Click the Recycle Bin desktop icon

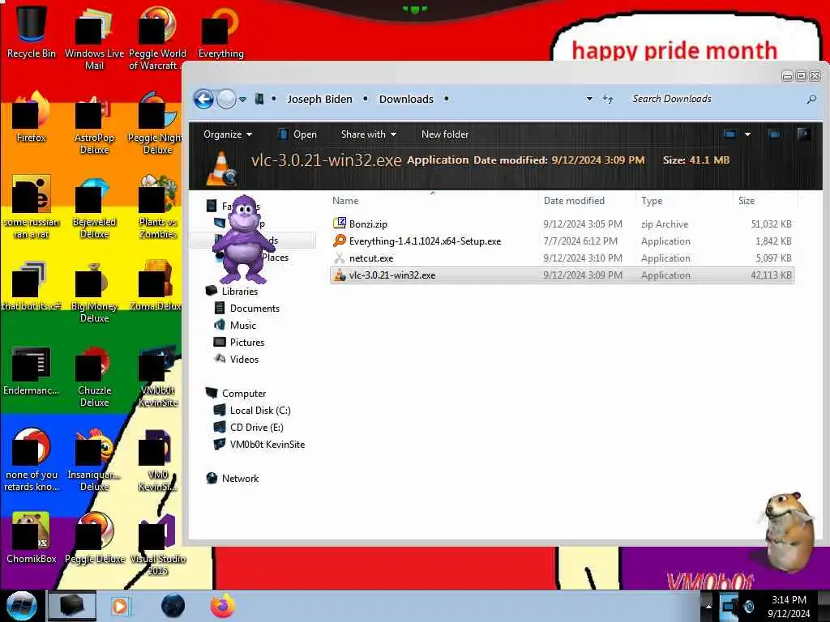click(32, 32)
